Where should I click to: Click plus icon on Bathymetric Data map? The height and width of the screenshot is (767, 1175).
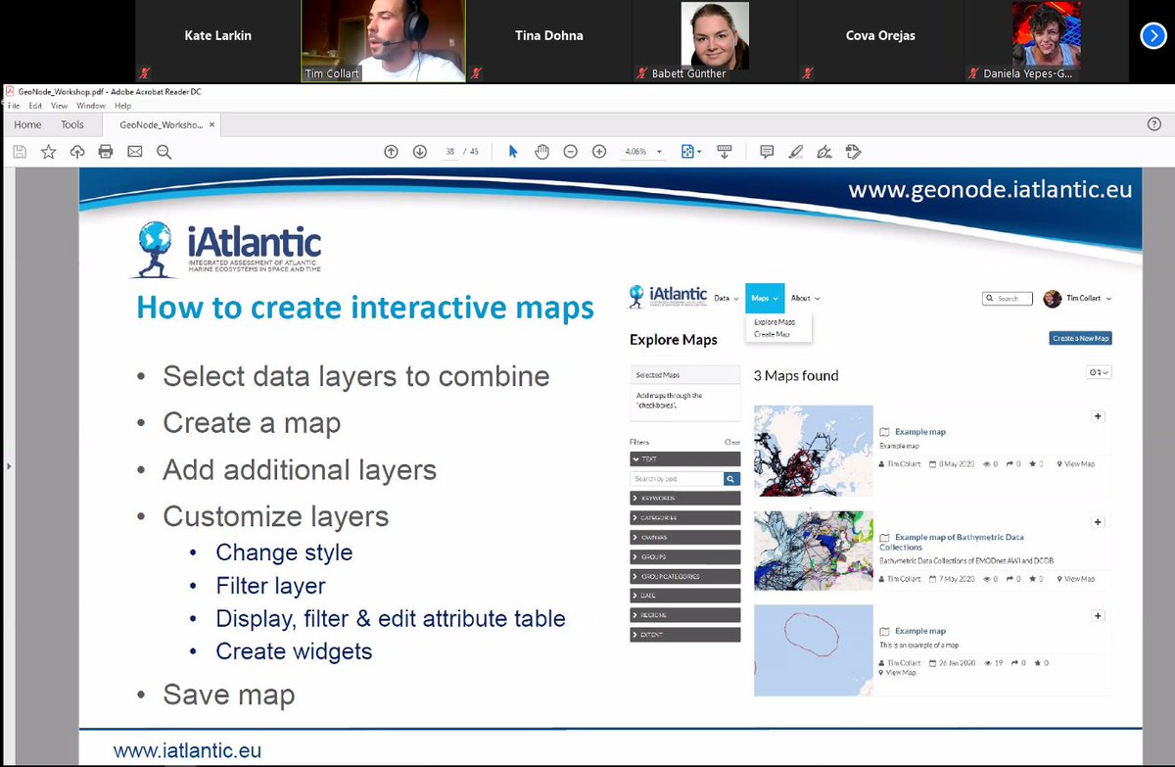click(x=1098, y=523)
